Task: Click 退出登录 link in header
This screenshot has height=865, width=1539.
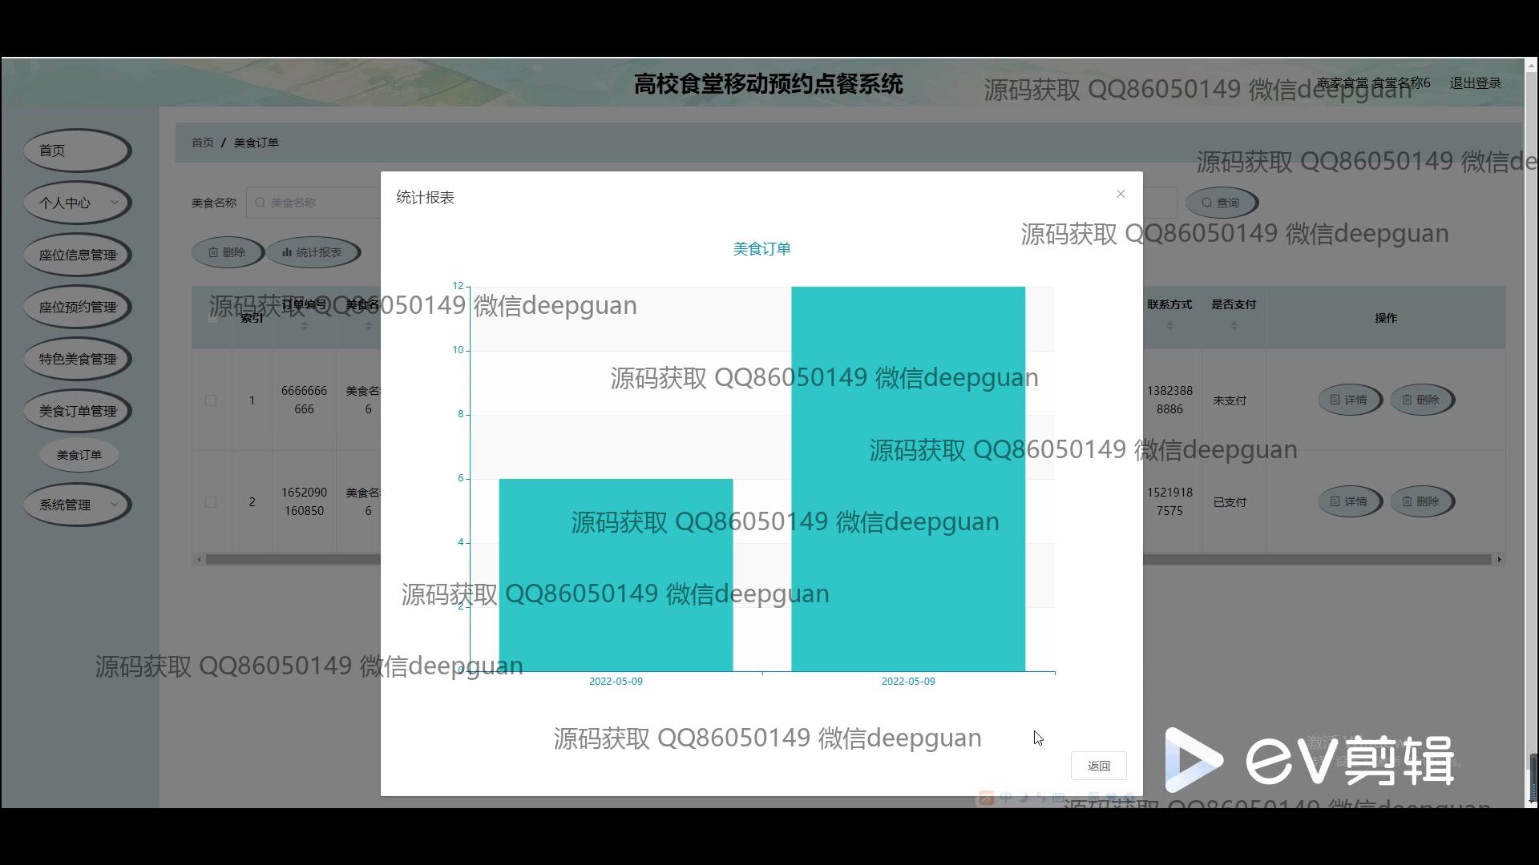Action: point(1475,83)
